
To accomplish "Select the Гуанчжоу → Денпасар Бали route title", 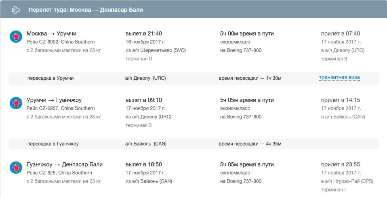I will [64, 164].
